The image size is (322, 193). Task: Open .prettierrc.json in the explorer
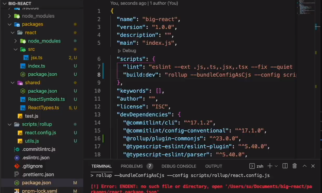point(38,174)
